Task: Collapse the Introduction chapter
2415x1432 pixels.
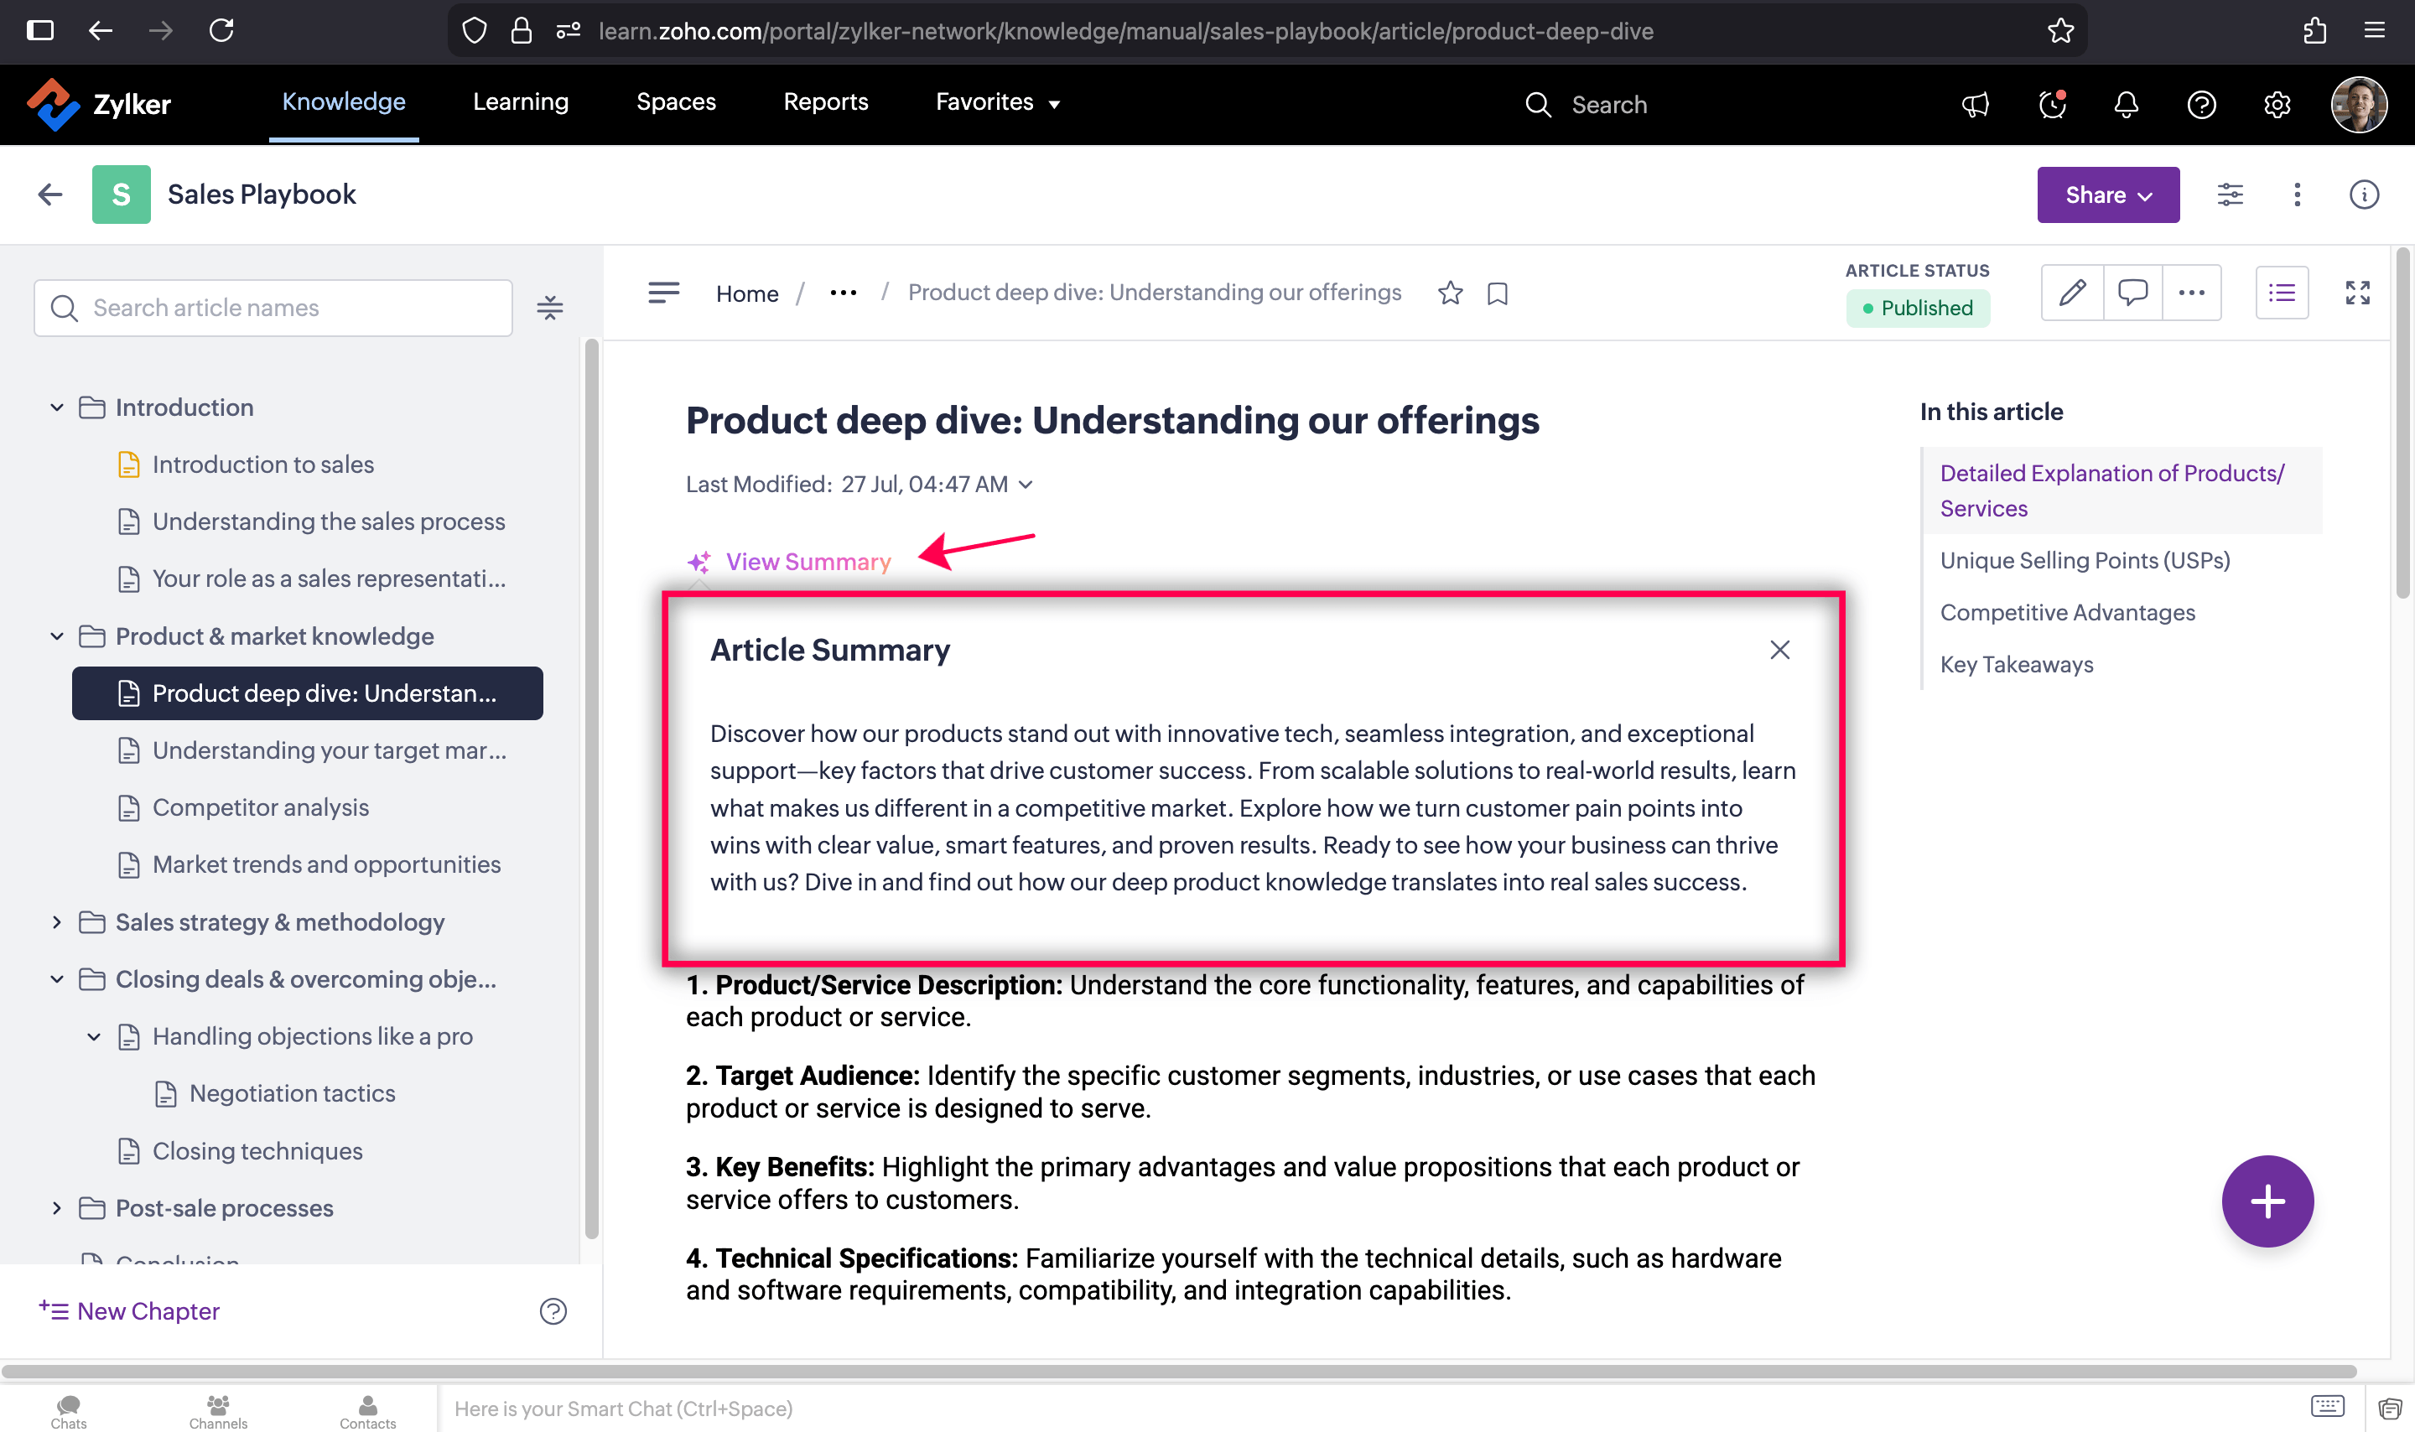Action: pos(57,407)
